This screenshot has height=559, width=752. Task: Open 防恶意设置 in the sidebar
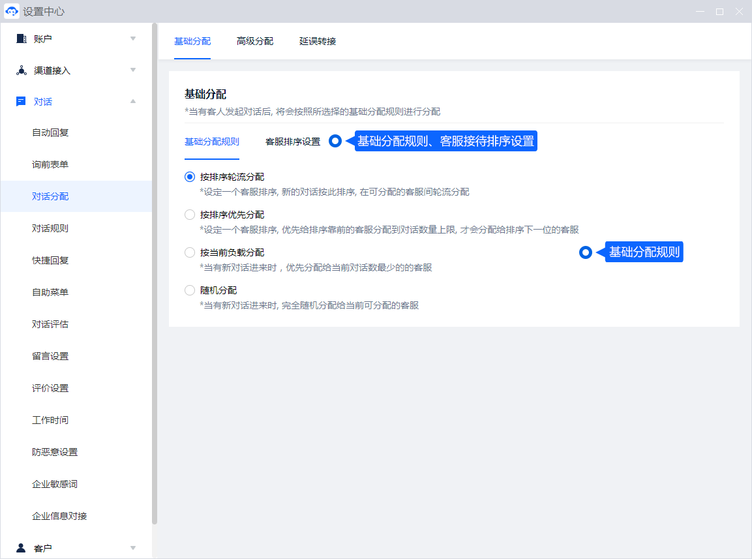click(x=55, y=452)
